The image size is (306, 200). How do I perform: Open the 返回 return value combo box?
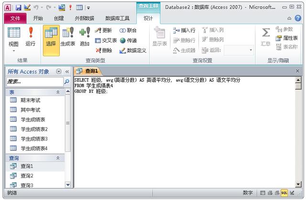coord(239,50)
